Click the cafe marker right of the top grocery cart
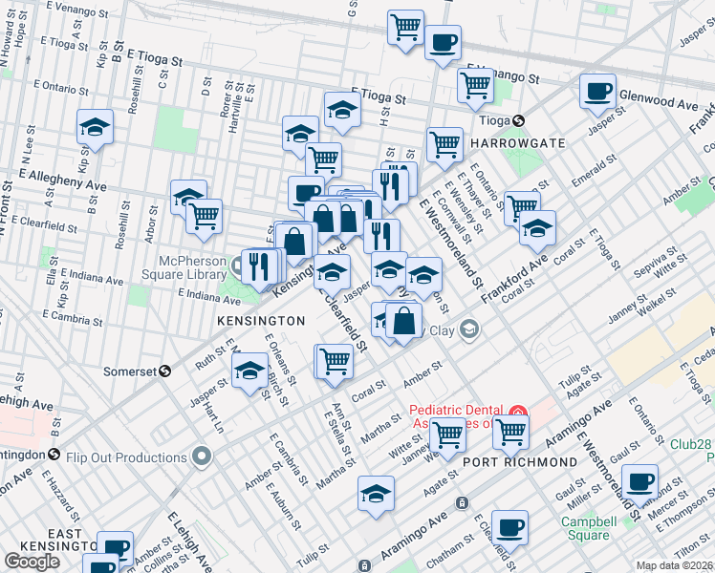Image resolution: width=715 pixels, height=573 pixels. click(443, 43)
